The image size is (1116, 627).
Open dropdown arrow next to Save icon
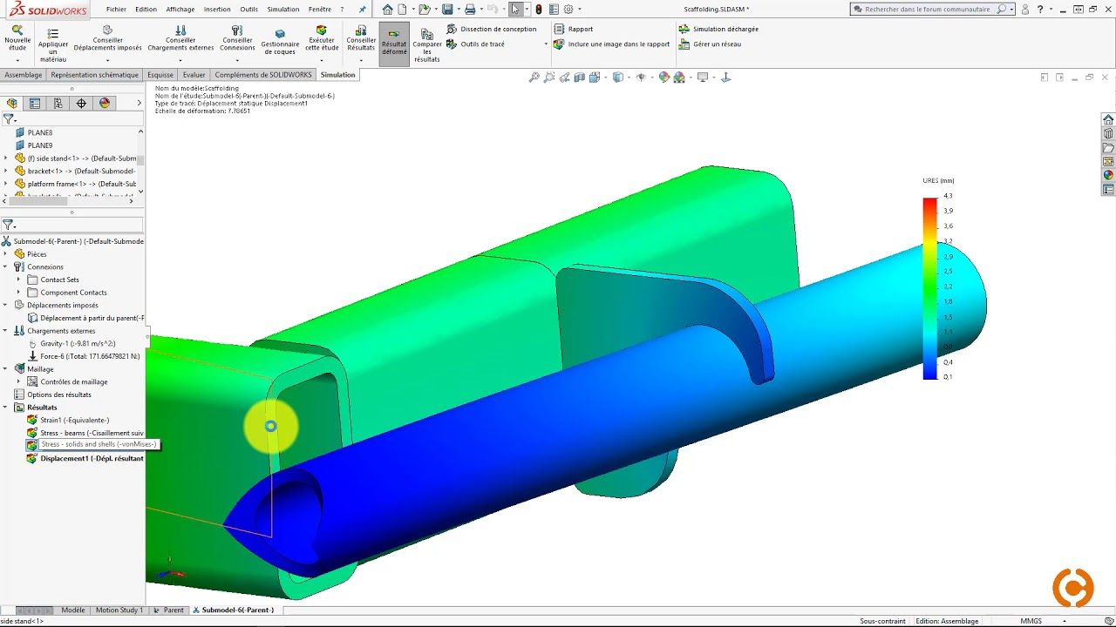(458, 10)
